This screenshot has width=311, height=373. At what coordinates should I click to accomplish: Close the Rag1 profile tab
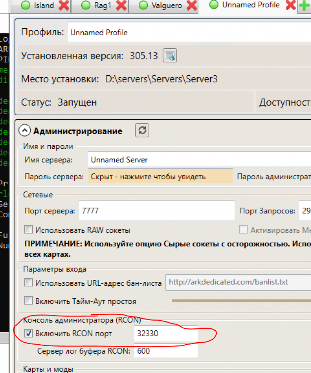[121, 6]
